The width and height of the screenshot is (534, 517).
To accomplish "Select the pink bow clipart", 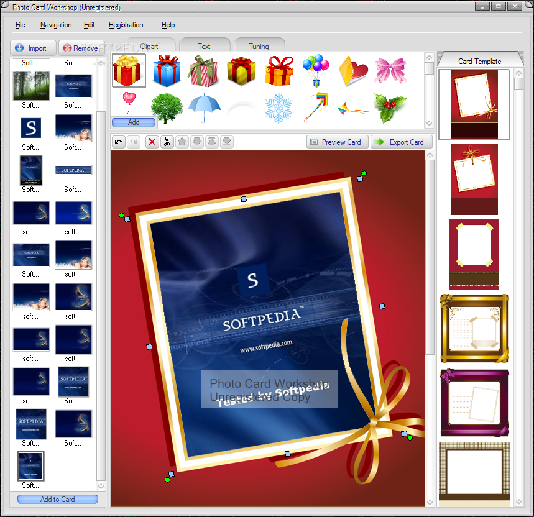I will (390, 71).
